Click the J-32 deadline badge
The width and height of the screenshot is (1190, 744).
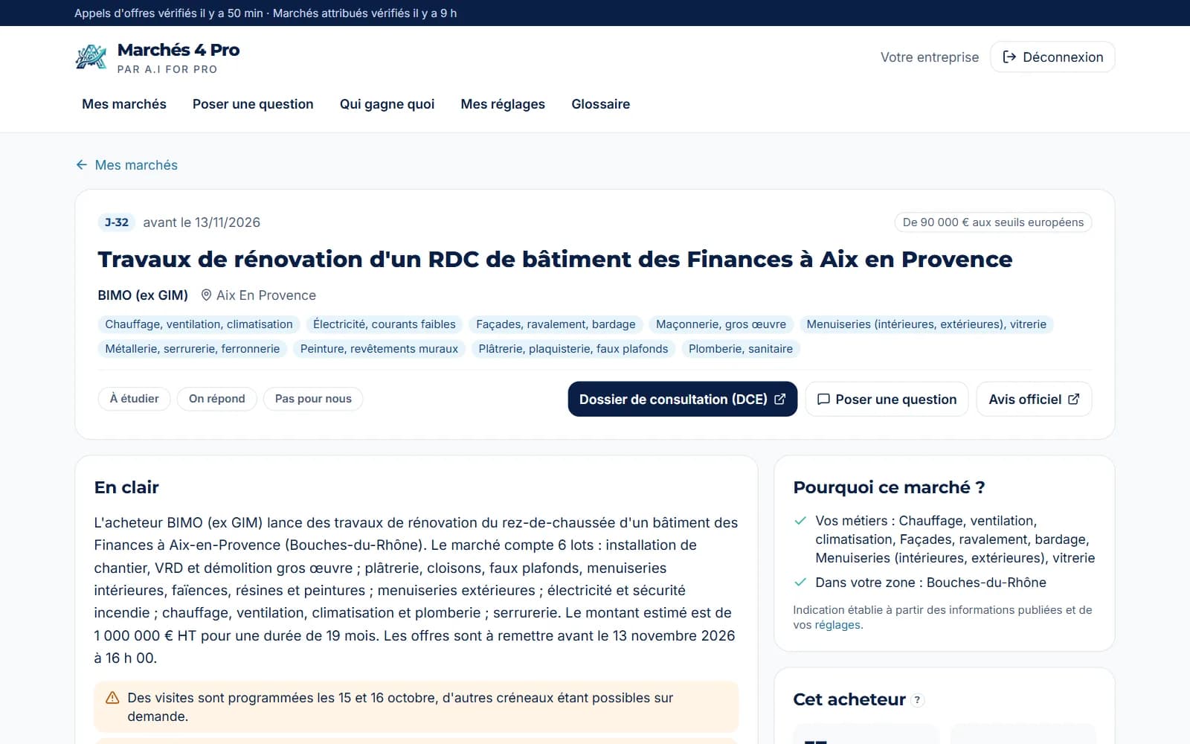pyautogui.click(x=116, y=222)
